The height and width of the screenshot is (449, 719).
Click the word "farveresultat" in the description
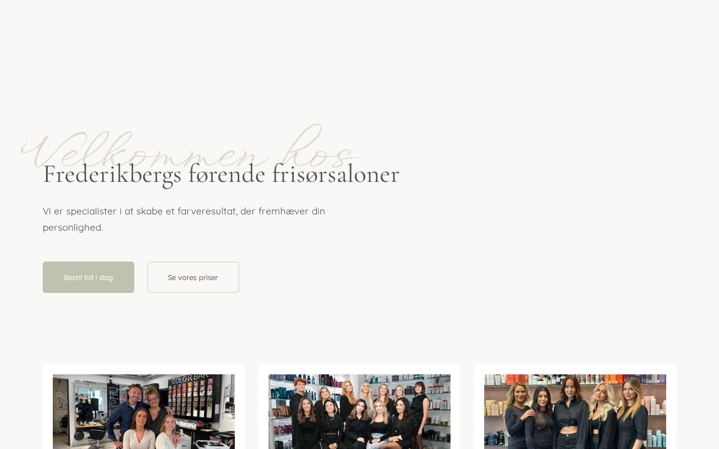point(207,211)
